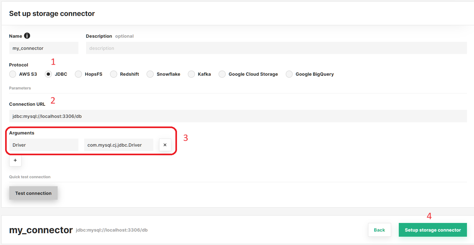Click the 'Protocol' label
Viewport: 474px width, 245px height.
[x=19, y=65]
